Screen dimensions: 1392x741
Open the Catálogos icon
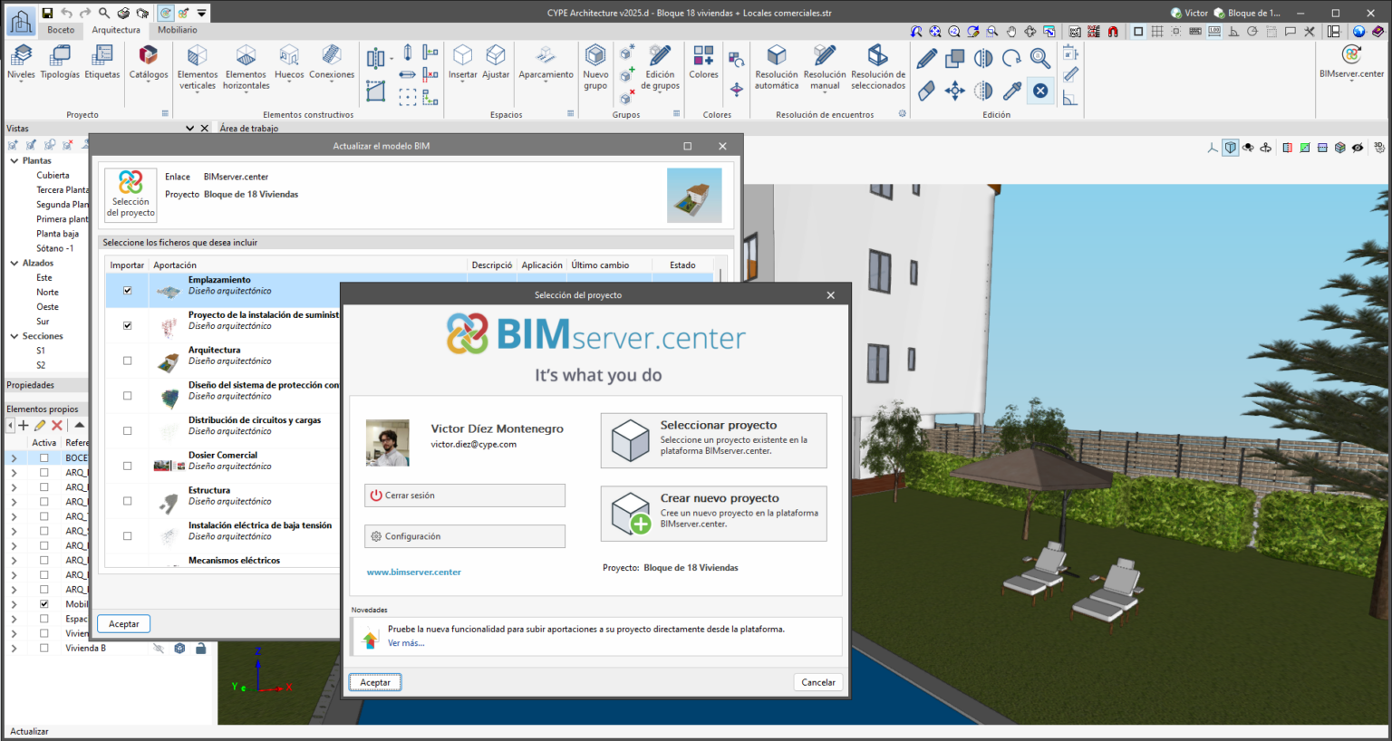[148, 62]
